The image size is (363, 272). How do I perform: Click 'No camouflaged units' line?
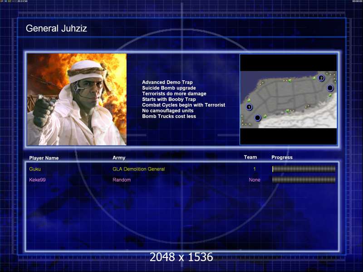click(167, 111)
